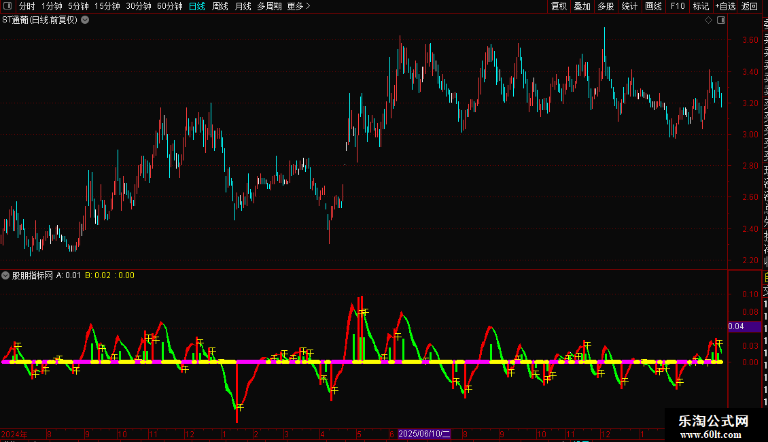This screenshot has width=768, height=442.
Task: Click the A: 0.01 indicator value
Action: pyautogui.click(x=69, y=275)
